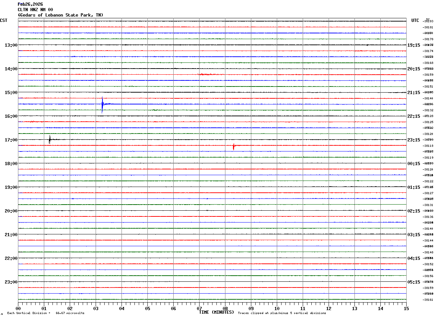Click the 01:15 UTC time label
The width and height of the screenshot is (435, 318).
414,187
